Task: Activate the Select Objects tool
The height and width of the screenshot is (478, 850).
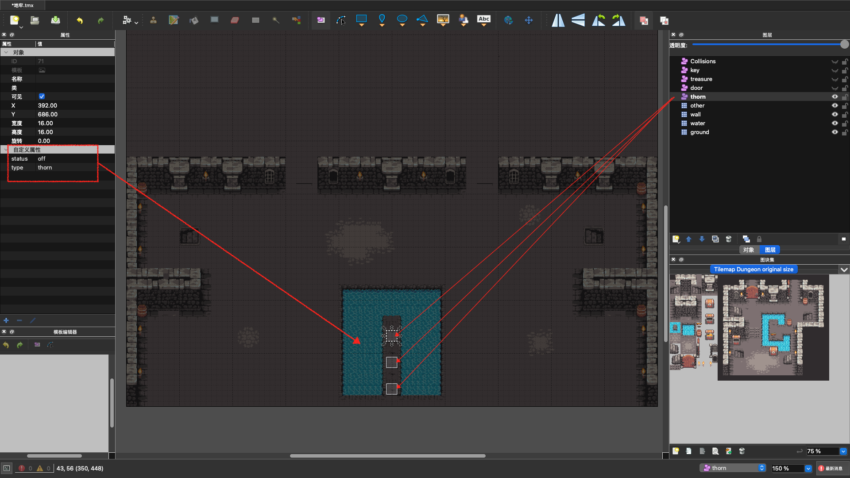Action: coord(321,20)
